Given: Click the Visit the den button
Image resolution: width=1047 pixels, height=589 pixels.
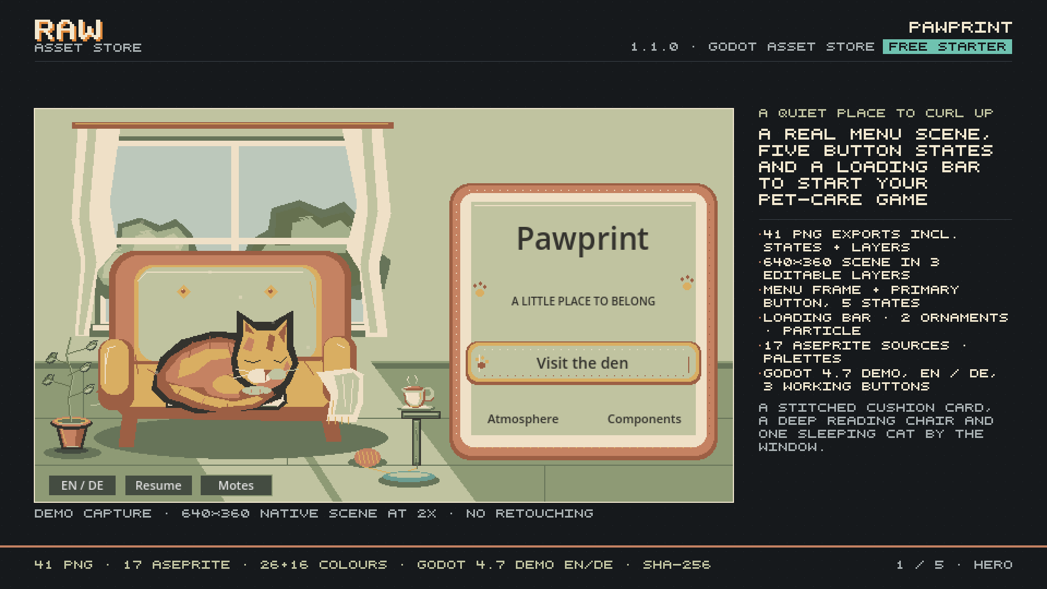Looking at the screenshot, I should (583, 363).
